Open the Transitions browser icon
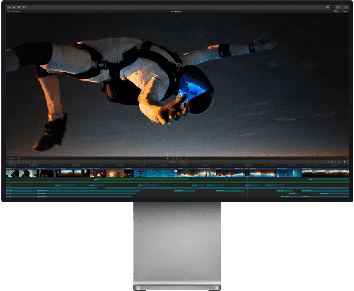 347,162
